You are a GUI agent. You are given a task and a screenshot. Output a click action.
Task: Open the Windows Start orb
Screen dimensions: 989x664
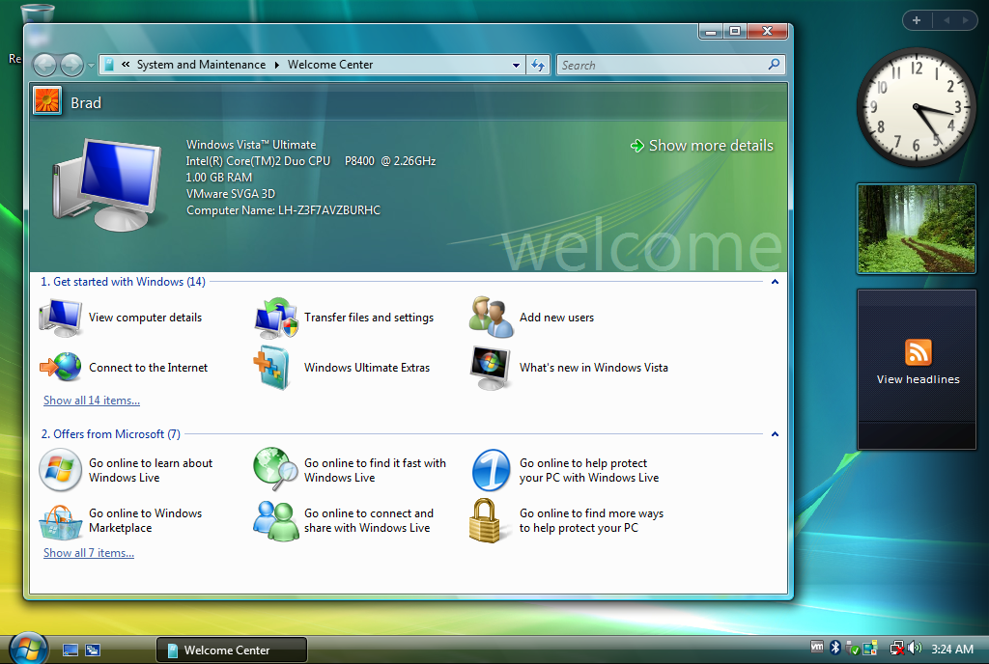click(28, 649)
